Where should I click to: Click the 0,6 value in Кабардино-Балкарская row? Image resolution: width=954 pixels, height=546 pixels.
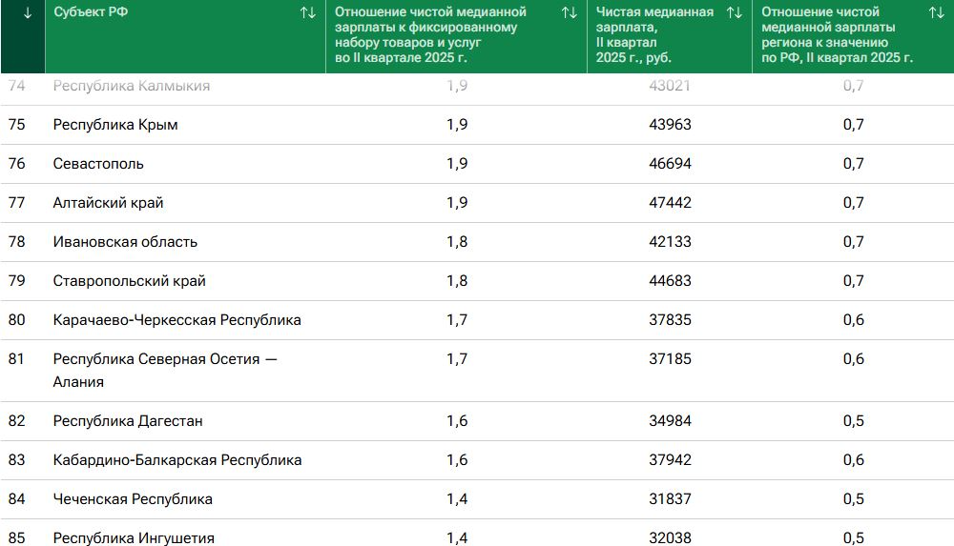click(x=854, y=459)
